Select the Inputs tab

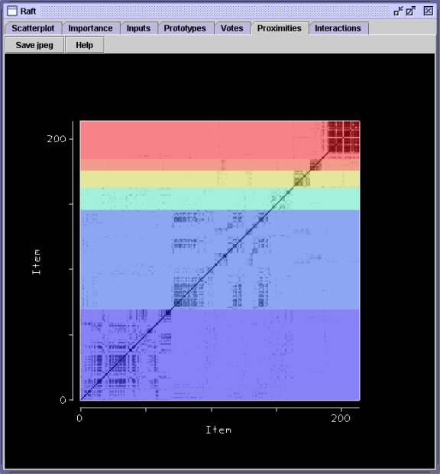(138, 28)
